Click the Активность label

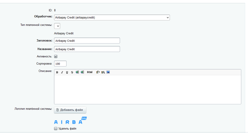coord(45,56)
